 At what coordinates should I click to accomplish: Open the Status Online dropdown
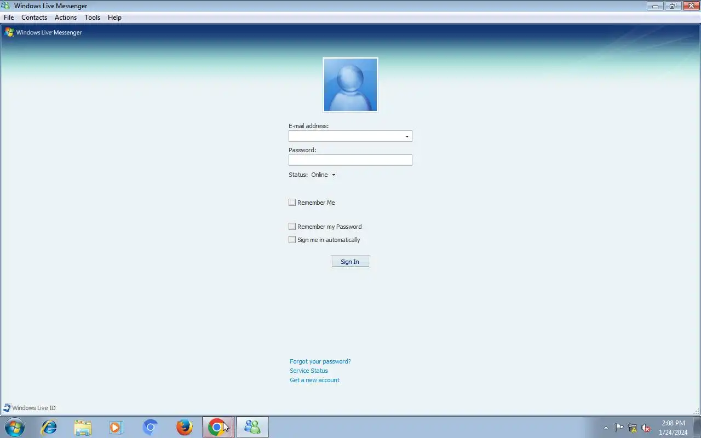coord(323,175)
